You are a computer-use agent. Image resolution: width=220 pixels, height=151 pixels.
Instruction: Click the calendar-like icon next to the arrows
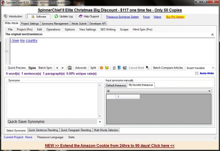coord(69,68)
